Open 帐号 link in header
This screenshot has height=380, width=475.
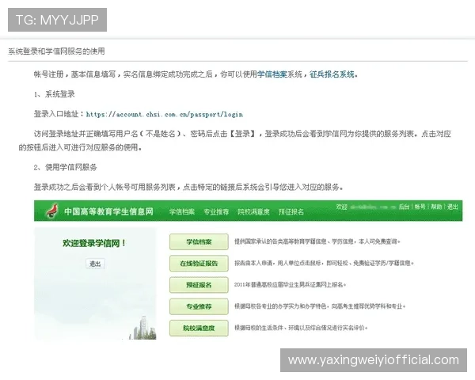pyautogui.click(x=420, y=207)
